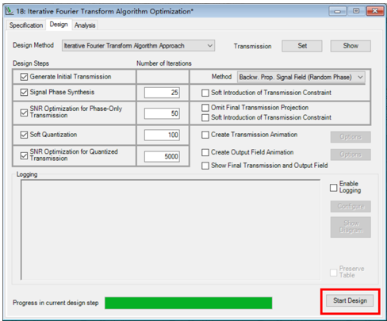This screenshot has width=387, height=321.
Task: Enable Omit Final Transmission Projection
Action: point(205,108)
